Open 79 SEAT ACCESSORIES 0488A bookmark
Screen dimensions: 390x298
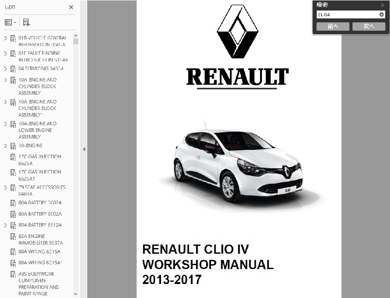click(x=42, y=190)
